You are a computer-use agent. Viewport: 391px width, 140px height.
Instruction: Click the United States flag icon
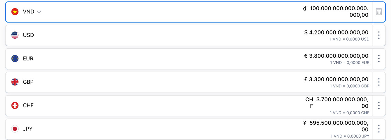tap(15, 35)
